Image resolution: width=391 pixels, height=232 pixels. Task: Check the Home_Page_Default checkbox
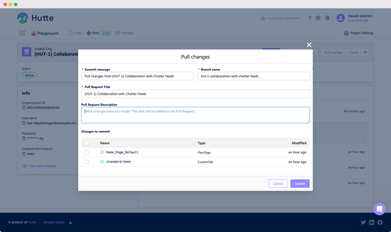pyautogui.click(x=87, y=152)
